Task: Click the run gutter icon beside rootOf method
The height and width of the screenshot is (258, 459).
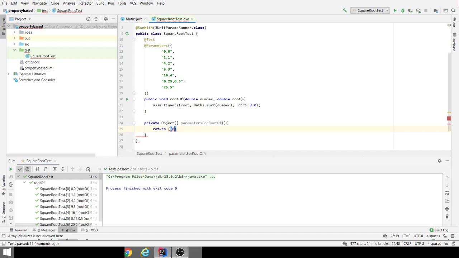Action: [127, 99]
